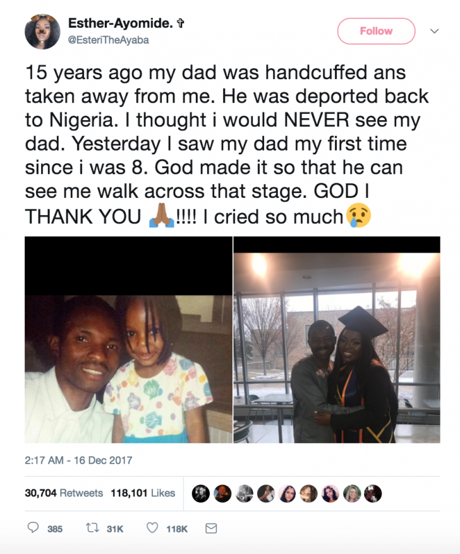View the 30,704 Retweets list

tap(64, 493)
